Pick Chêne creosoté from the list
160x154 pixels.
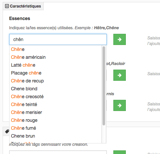pos(56,97)
